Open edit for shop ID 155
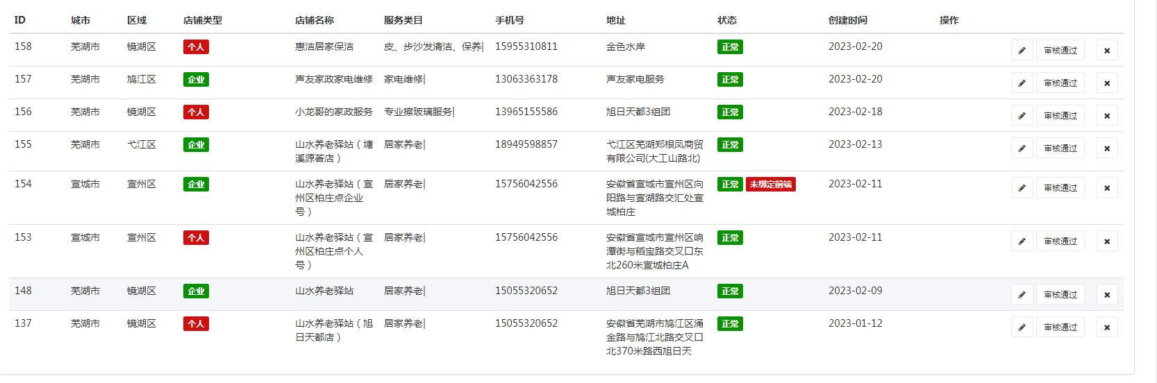This screenshot has width=1157, height=383. tap(1022, 148)
